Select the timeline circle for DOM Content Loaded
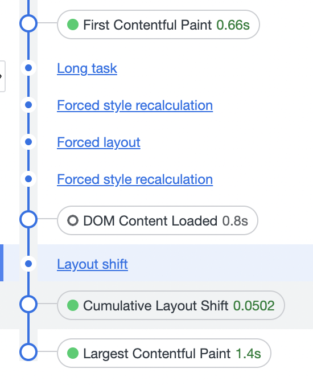313x385 pixels. 28,219
